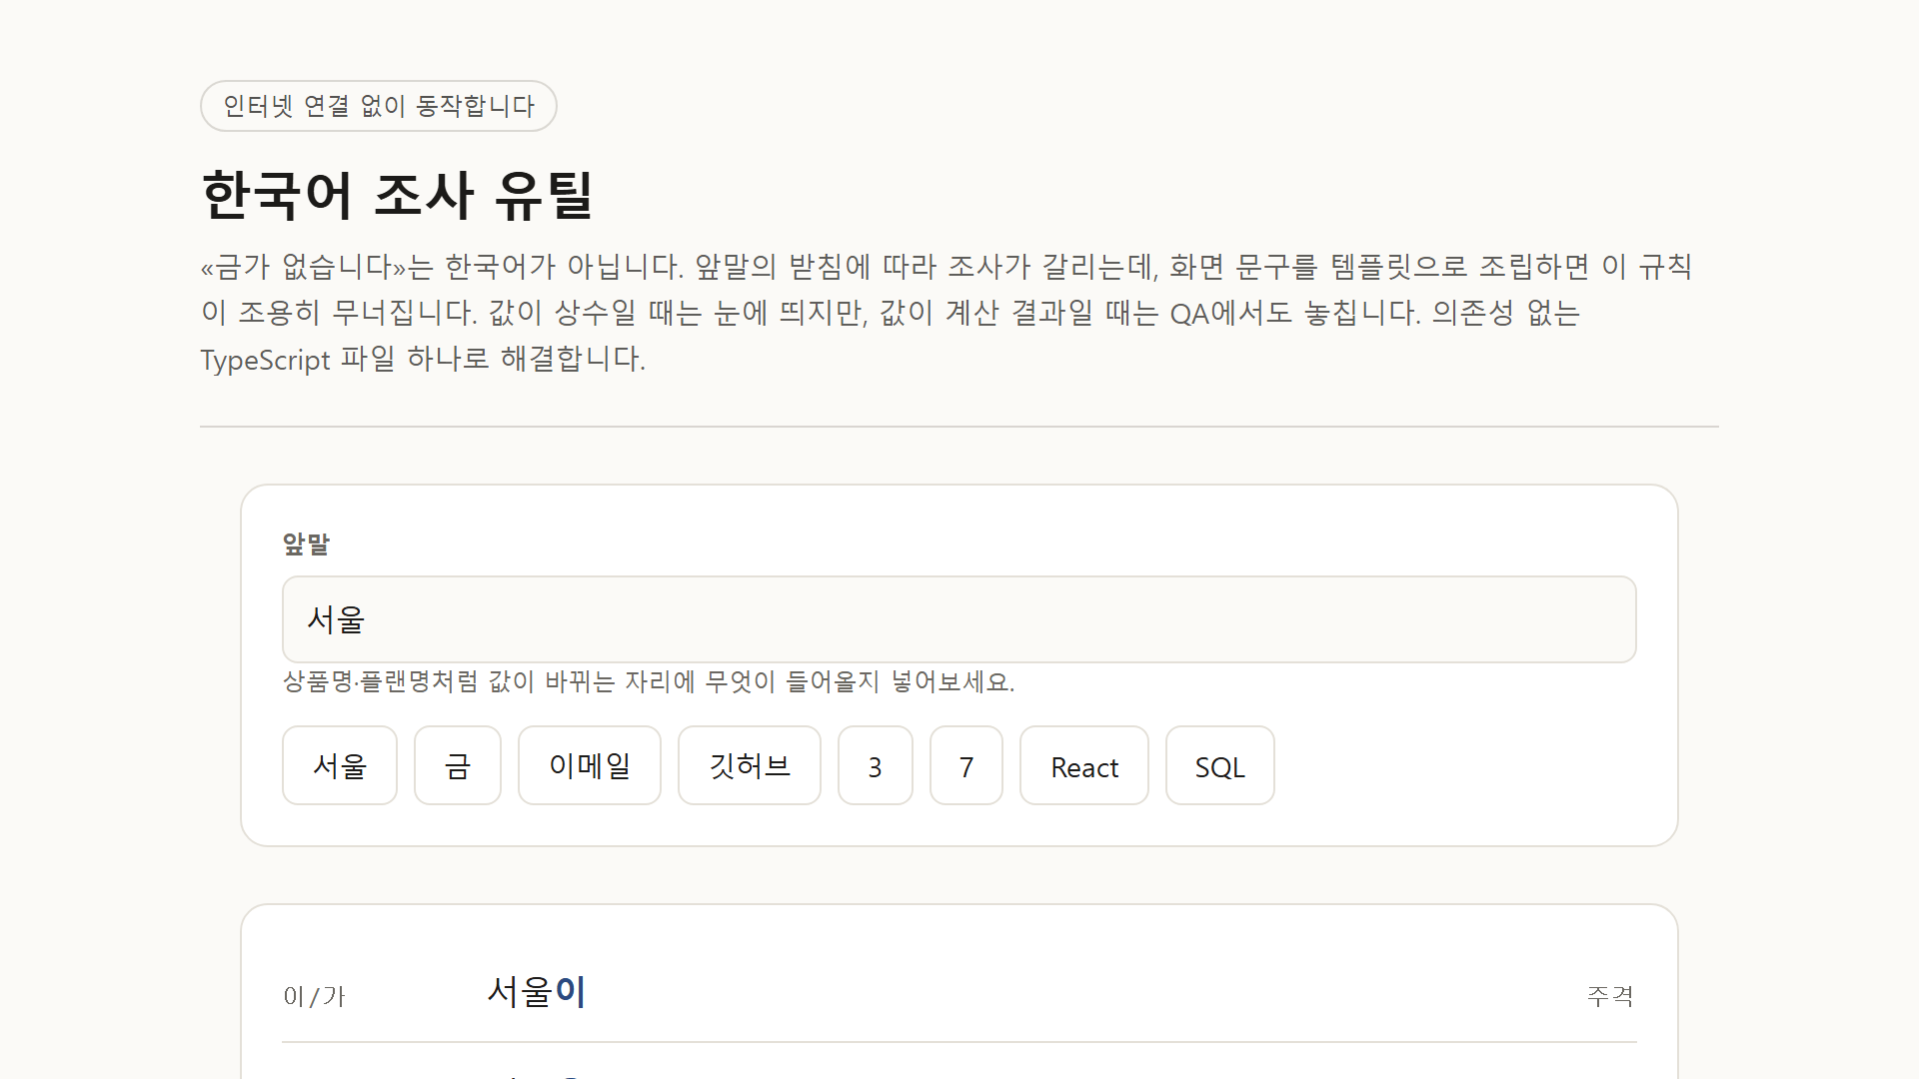1919x1079 pixels.
Task: Click the 앞말 field label
Action: pos(306,543)
